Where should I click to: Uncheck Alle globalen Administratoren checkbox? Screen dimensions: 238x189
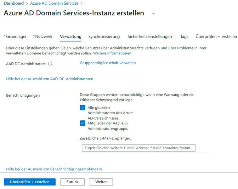pyautogui.click(x=82, y=107)
